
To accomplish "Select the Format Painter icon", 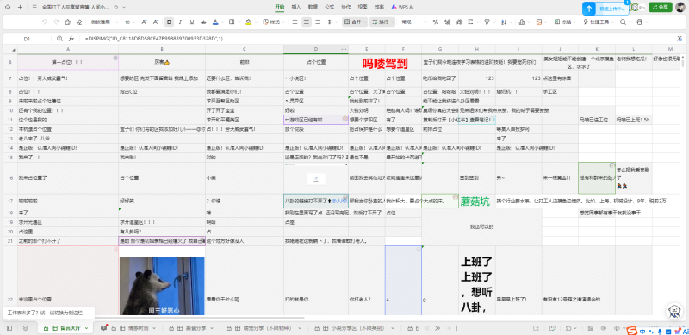I will (x=67, y=22).
